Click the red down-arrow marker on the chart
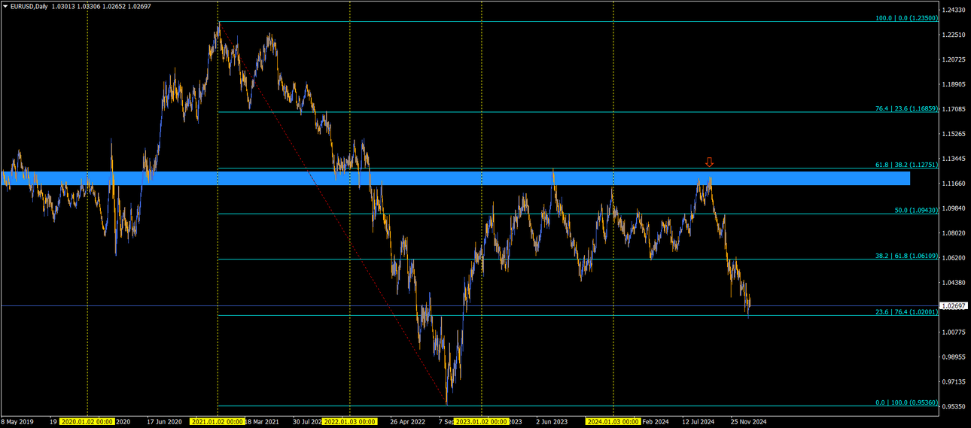 point(709,162)
